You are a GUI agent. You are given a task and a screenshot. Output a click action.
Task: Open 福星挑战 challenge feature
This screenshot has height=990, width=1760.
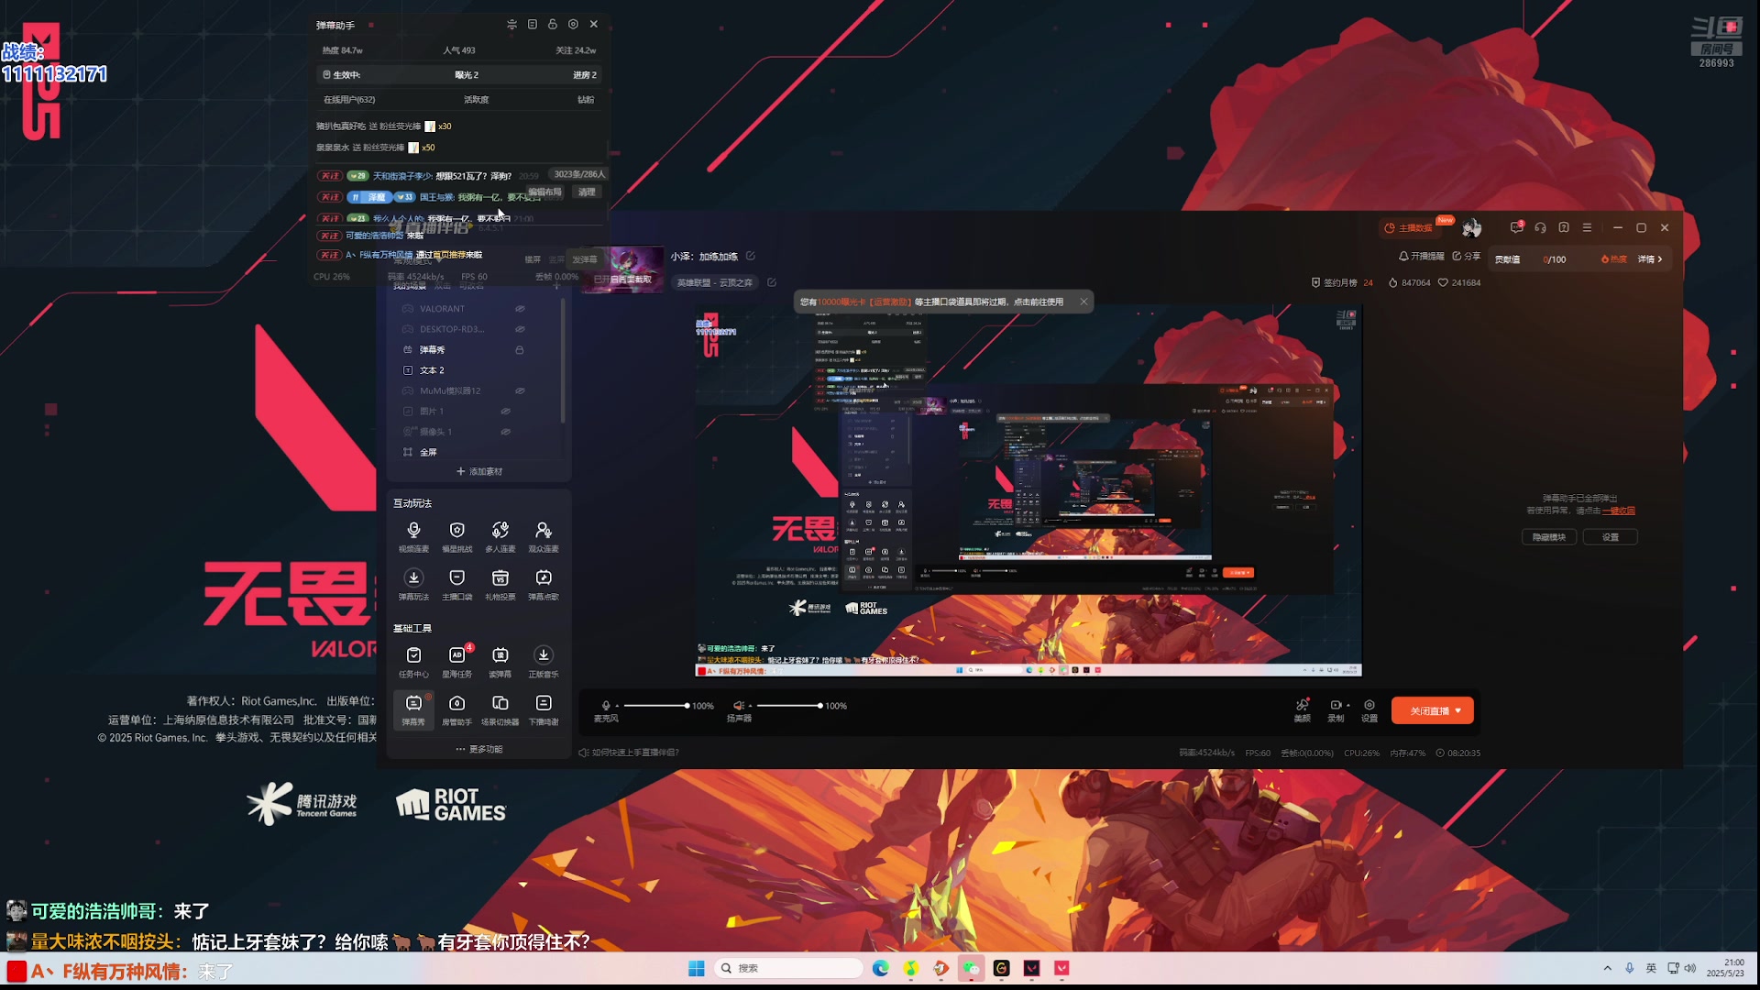point(456,536)
